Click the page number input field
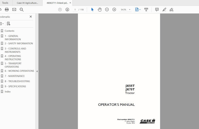199x129 pixels. pos(75,10)
